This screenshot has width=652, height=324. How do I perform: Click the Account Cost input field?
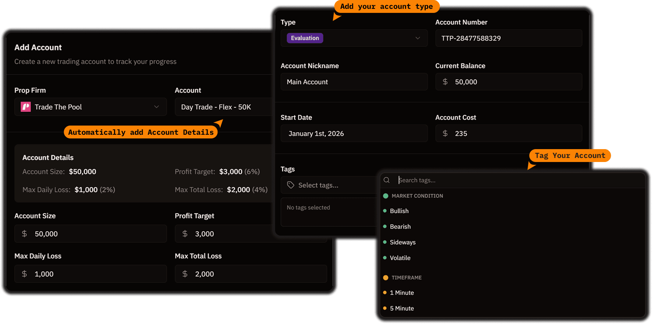(509, 133)
